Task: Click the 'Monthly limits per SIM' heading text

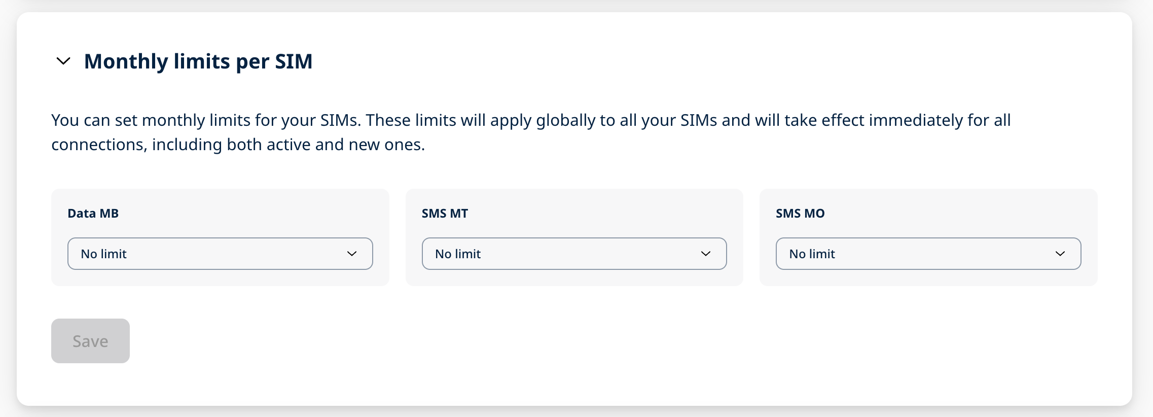Action: point(199,61)
